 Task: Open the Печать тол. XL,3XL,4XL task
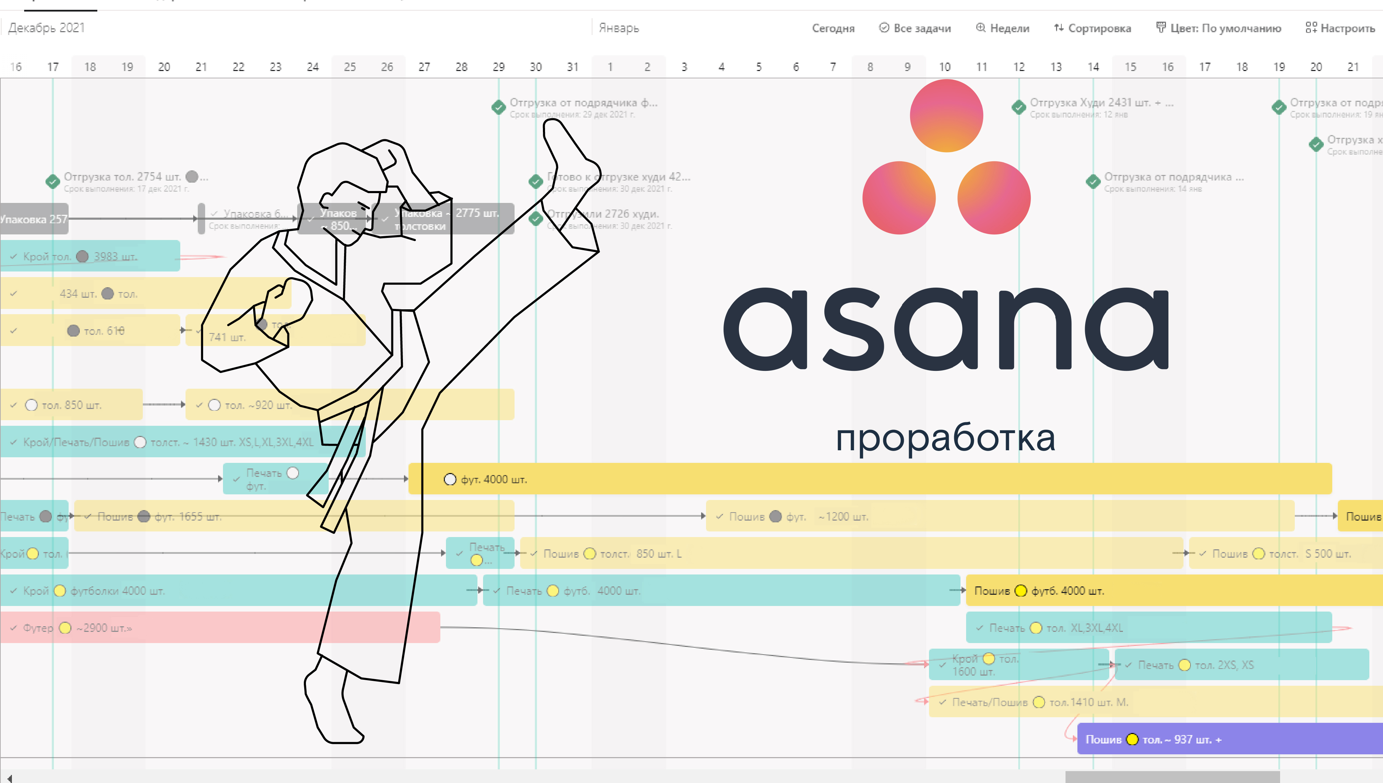1149,628
